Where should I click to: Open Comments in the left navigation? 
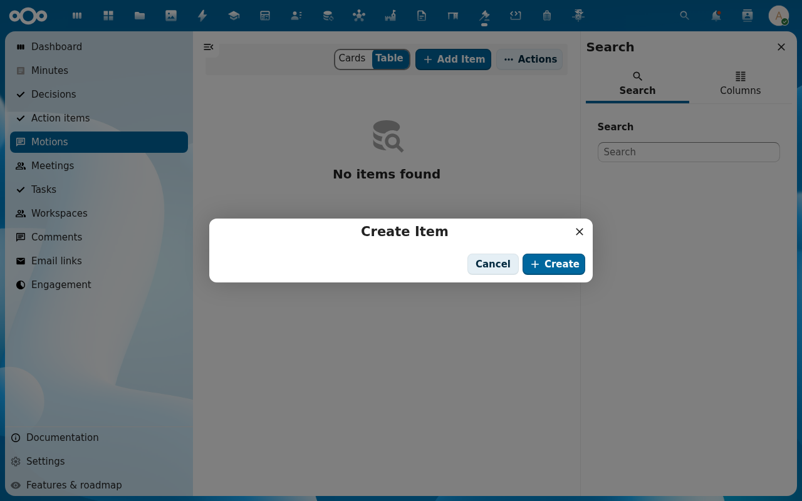99,237
